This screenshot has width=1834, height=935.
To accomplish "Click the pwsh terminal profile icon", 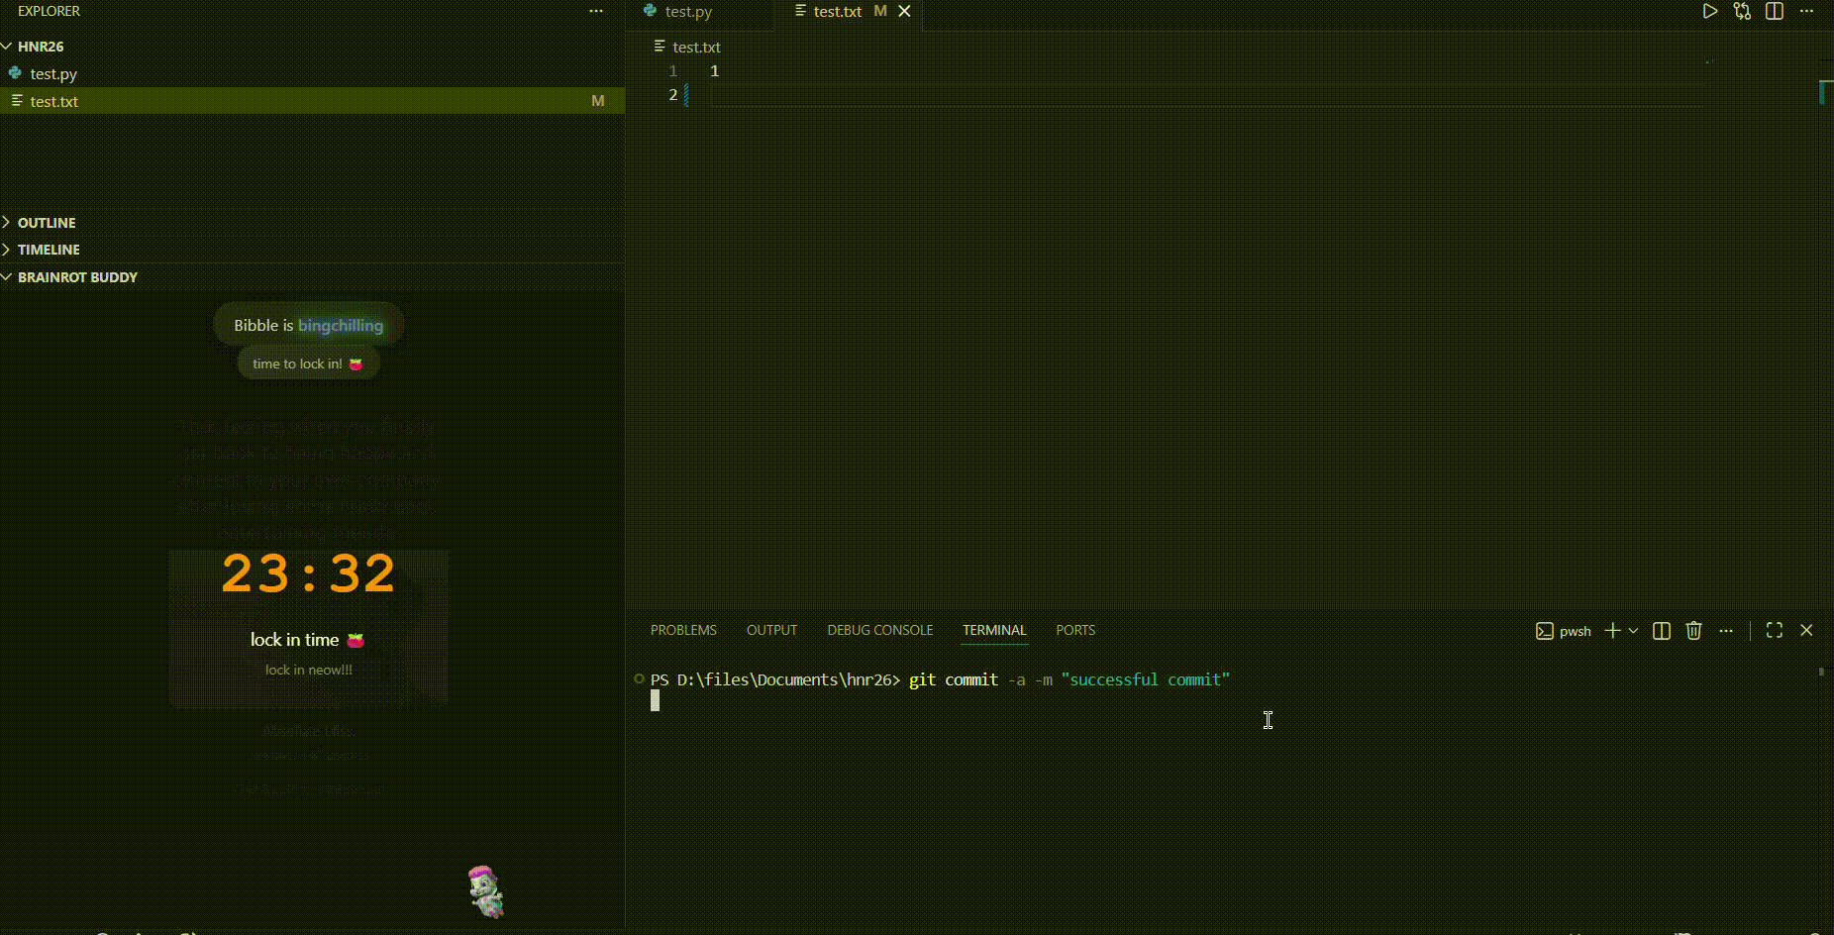I will (x=1544, y=631).
